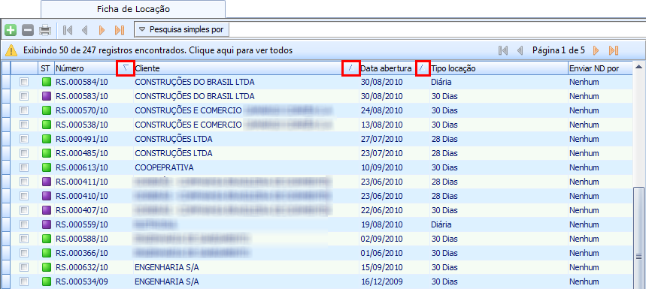Viewport: 646px width, 289px height.
Task: Jump to last page arrow in pagination
Action: click(614, 50)
